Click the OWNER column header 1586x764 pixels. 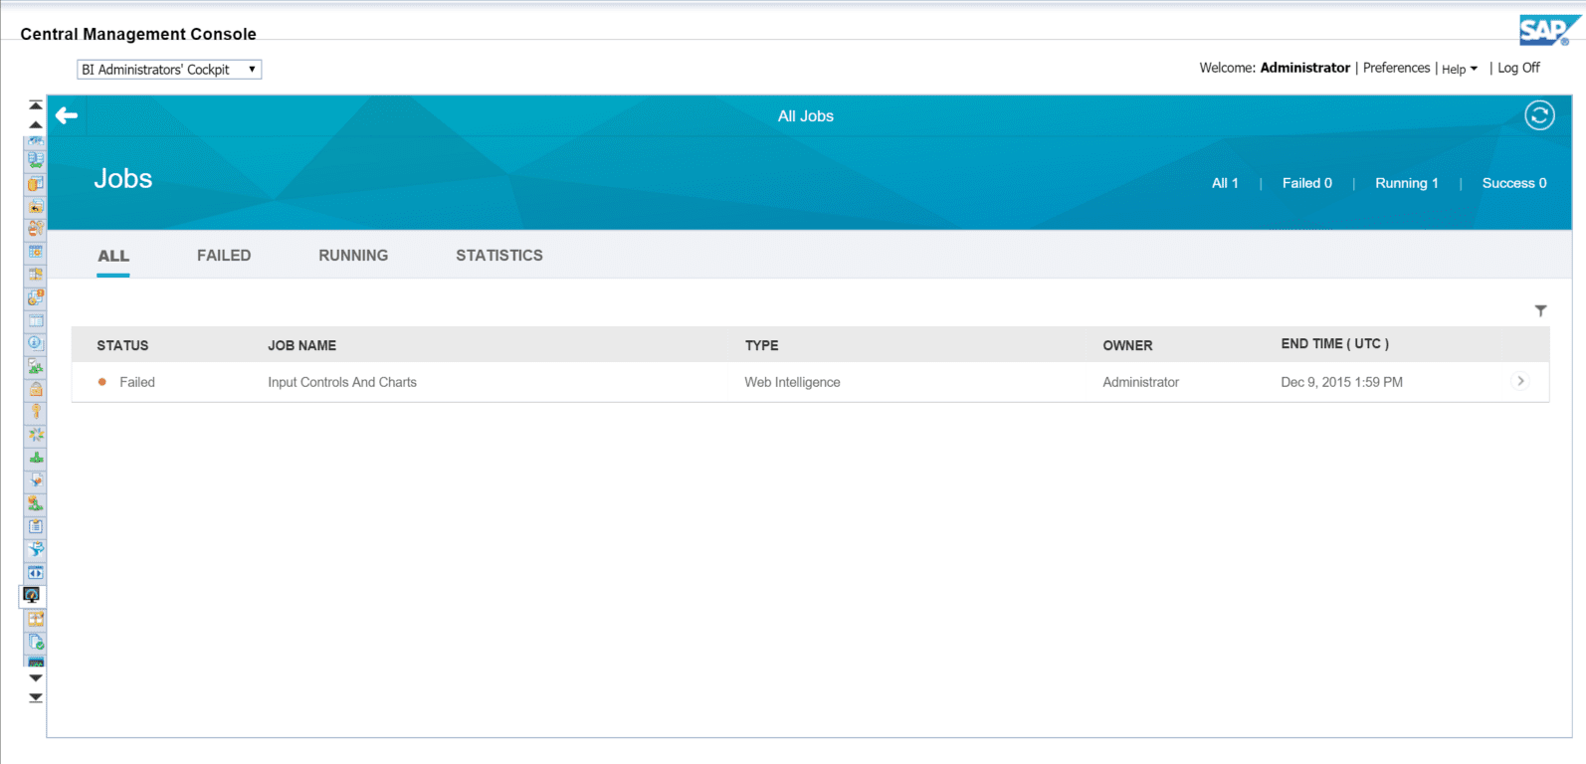tap(1127, 345)
